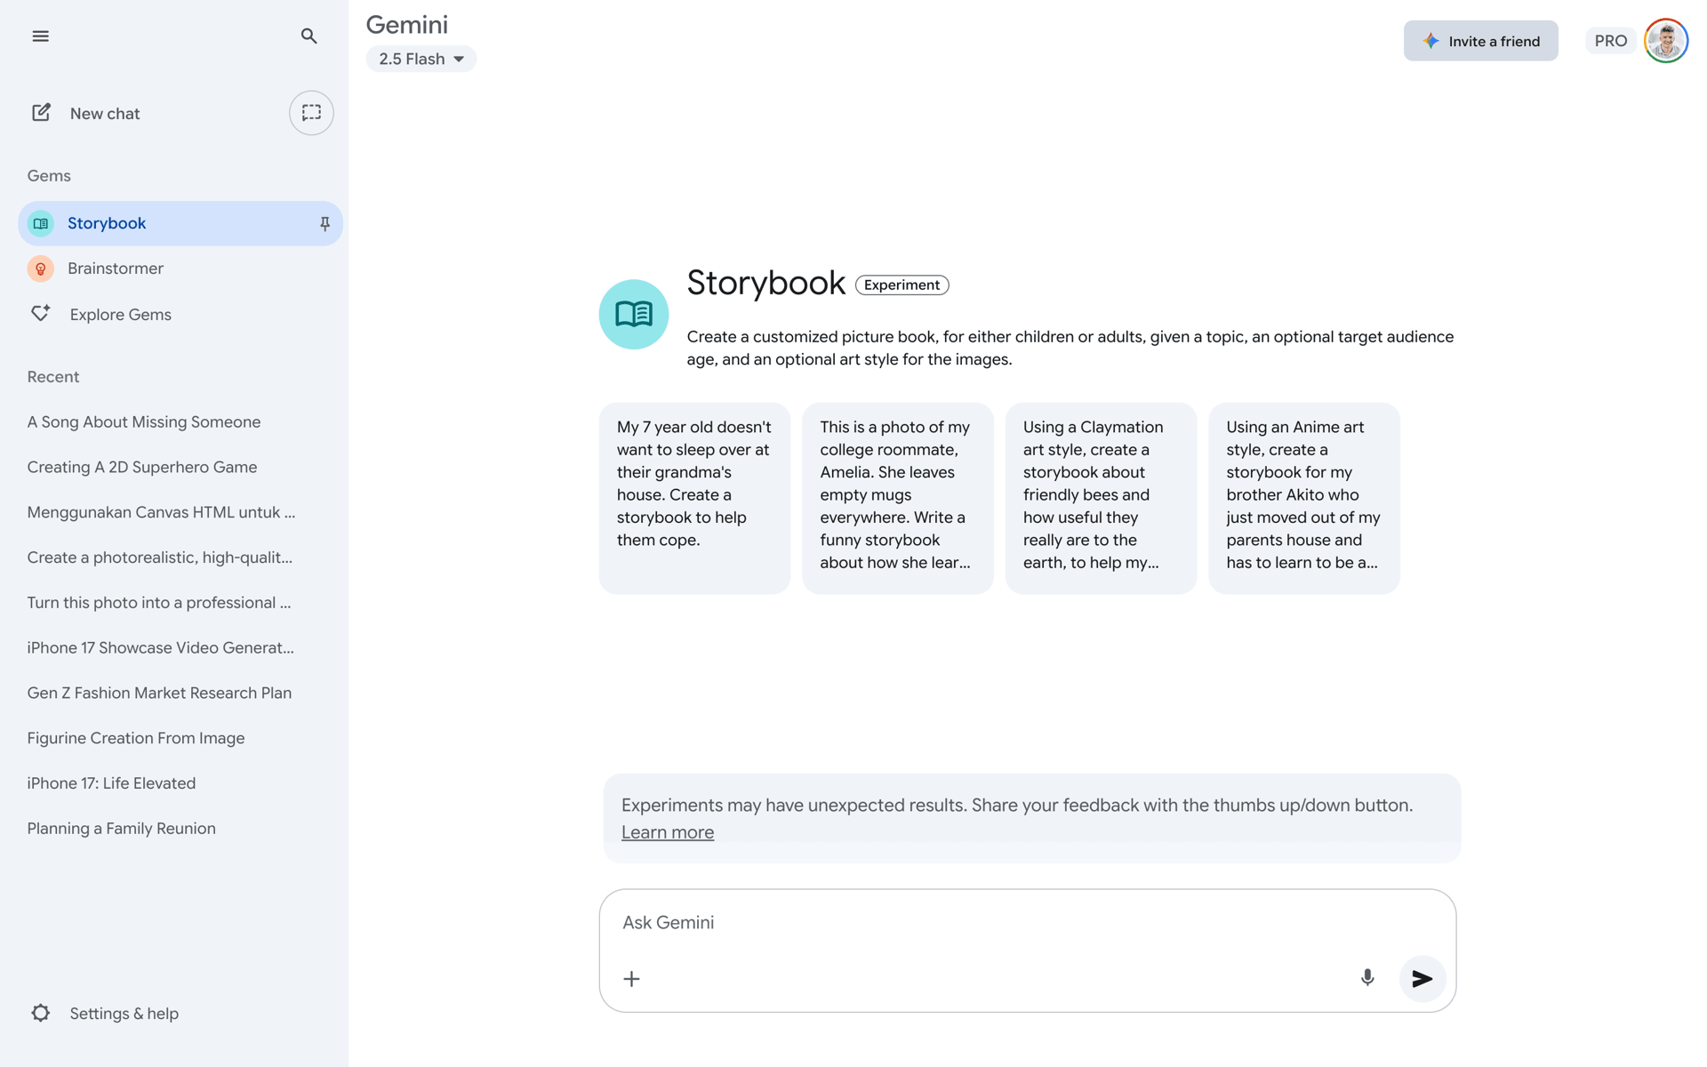Click the send message arrow
Screen dimensions: 1707x1067
(1422, 979)
